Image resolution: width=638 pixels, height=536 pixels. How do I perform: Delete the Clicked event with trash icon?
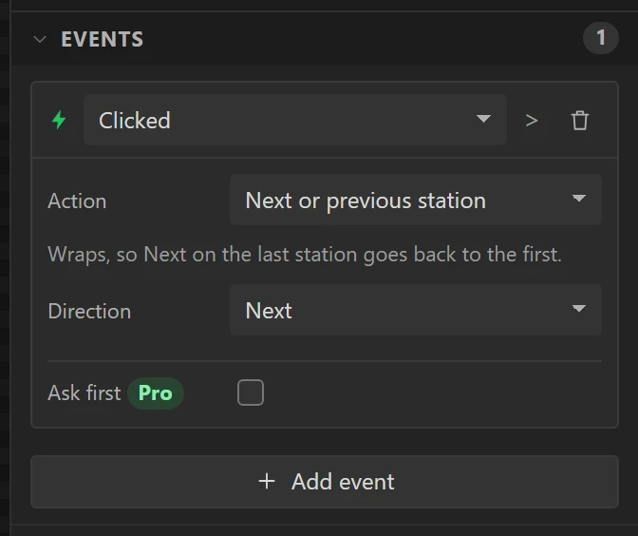click(x=580, y=120)
